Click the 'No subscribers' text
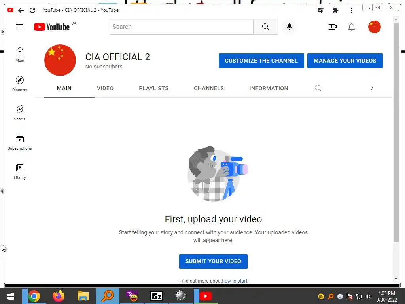The width and height of the screenshot is (405, 304). coord(104,66)
